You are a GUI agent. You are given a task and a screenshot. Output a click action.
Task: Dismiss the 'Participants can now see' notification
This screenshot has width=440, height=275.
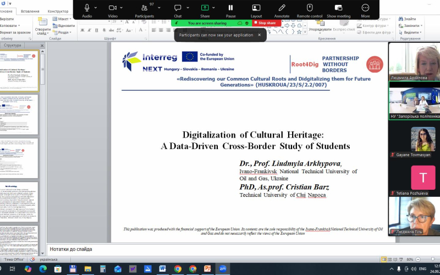[259, 35]
